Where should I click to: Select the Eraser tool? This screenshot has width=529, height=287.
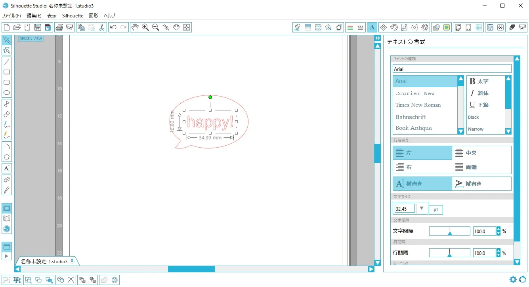(x=7, y=180)
